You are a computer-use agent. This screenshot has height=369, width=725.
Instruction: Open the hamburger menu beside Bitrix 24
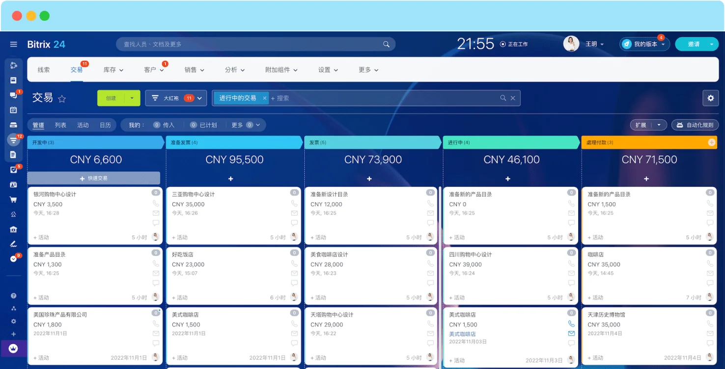click(13, 44)
